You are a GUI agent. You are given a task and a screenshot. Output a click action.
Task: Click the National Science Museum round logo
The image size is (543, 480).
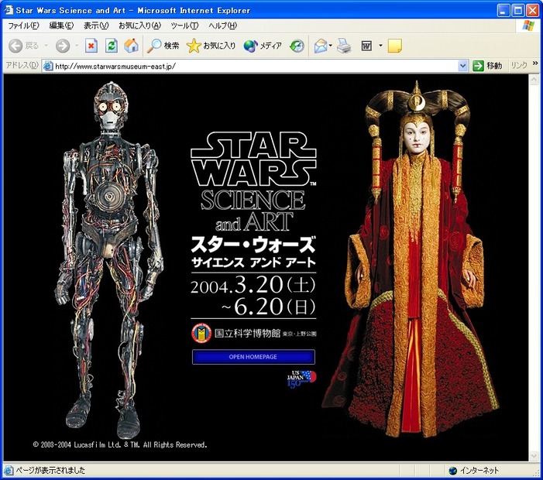coord(201,333)
